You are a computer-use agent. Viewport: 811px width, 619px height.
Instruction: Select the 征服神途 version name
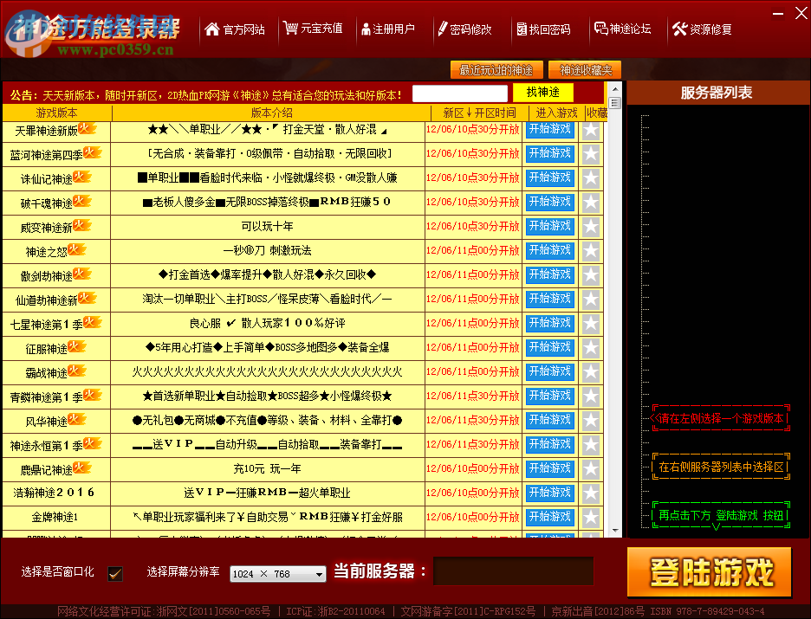(x=47, y=349)
